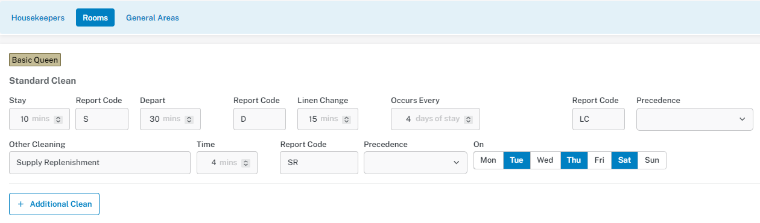Click the Standard Clean heading
This screenshot has width=760, height=223.
(x=42, y=81)
